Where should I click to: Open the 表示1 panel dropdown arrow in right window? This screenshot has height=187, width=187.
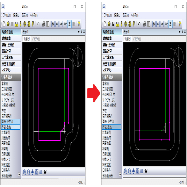coord(180,32)
